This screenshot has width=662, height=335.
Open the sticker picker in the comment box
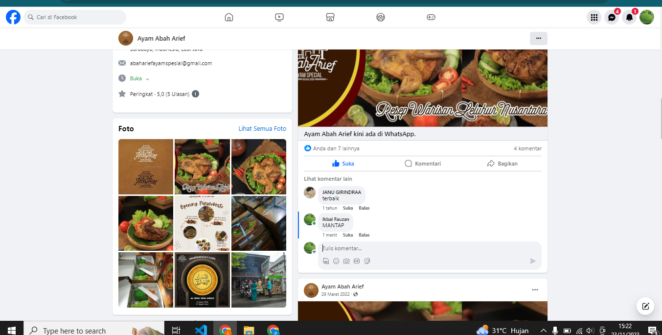(367, 261)
